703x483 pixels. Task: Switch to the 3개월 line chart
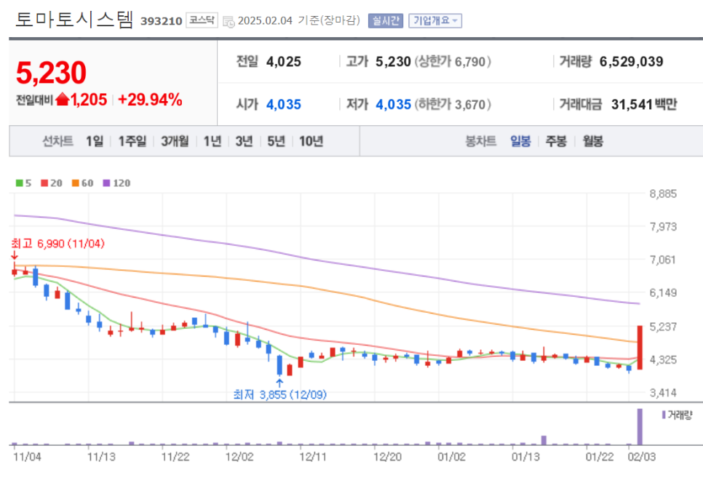[x=175, y=142]
